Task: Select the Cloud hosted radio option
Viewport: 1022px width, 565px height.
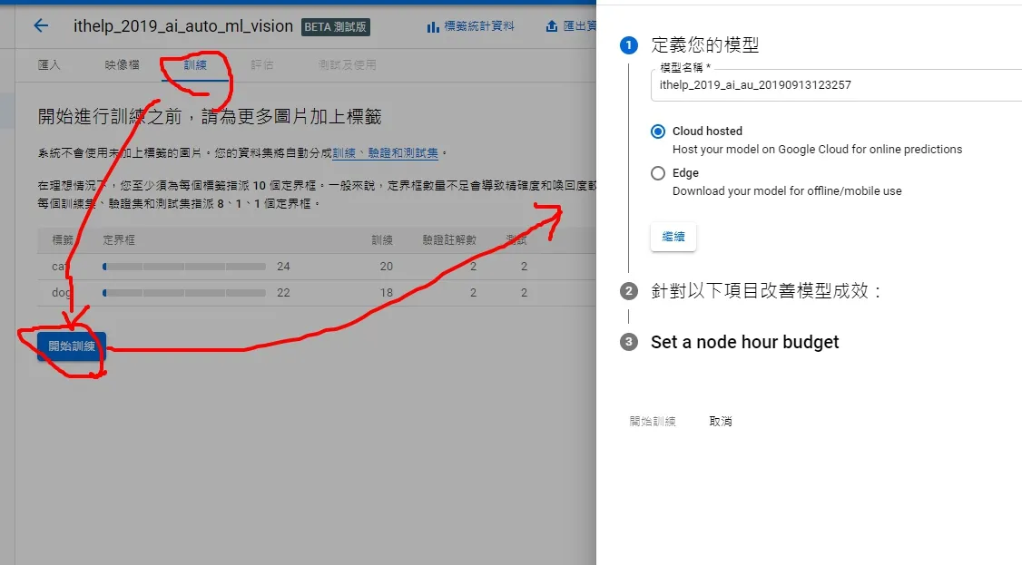Action: 658,132
